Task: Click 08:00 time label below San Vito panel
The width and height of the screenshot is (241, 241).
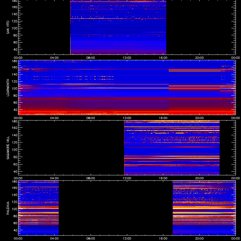Action: coord(91,58)
